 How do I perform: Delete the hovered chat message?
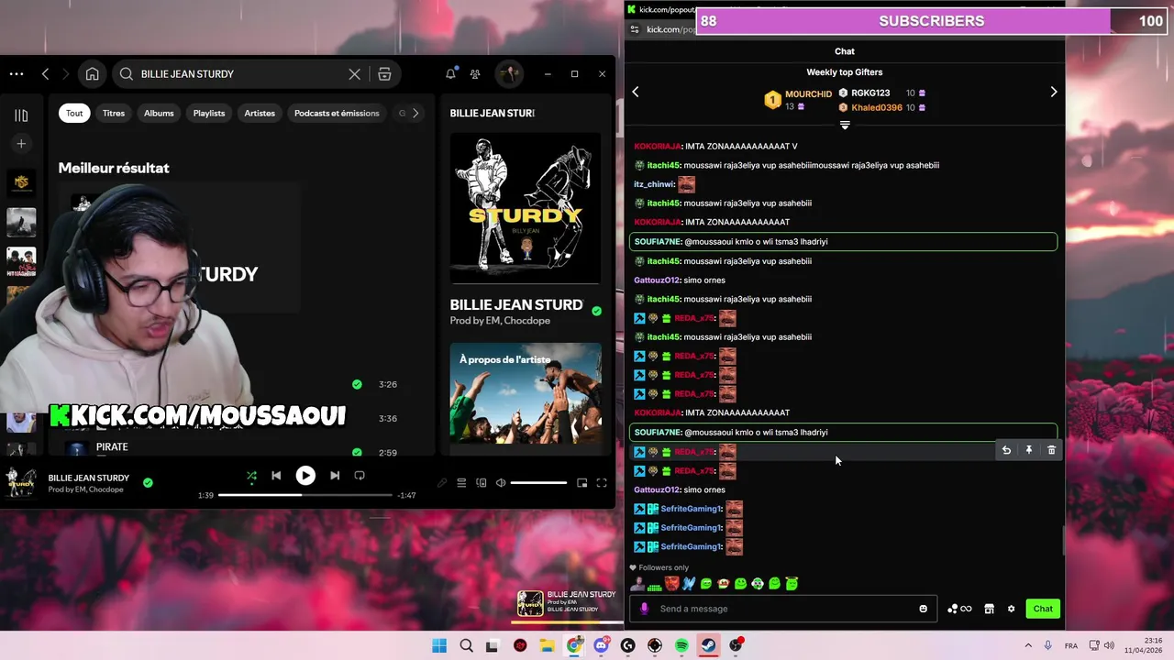tap(1051, 450)
